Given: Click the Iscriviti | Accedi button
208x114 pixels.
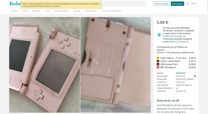Looking at the screenshot, I should (161, 4).
